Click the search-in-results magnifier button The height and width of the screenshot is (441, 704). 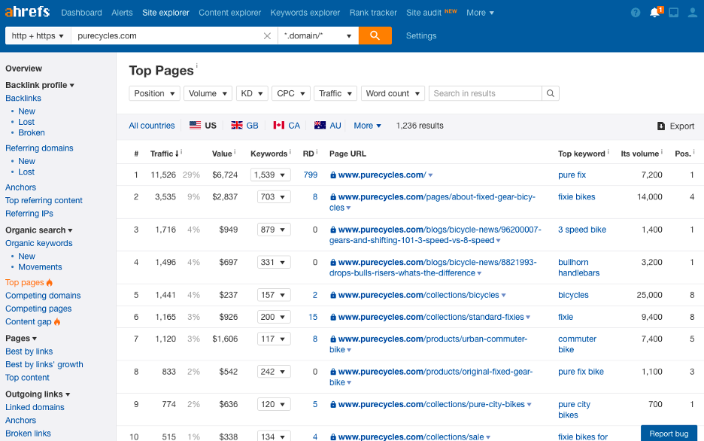click(x=551, y=93)
